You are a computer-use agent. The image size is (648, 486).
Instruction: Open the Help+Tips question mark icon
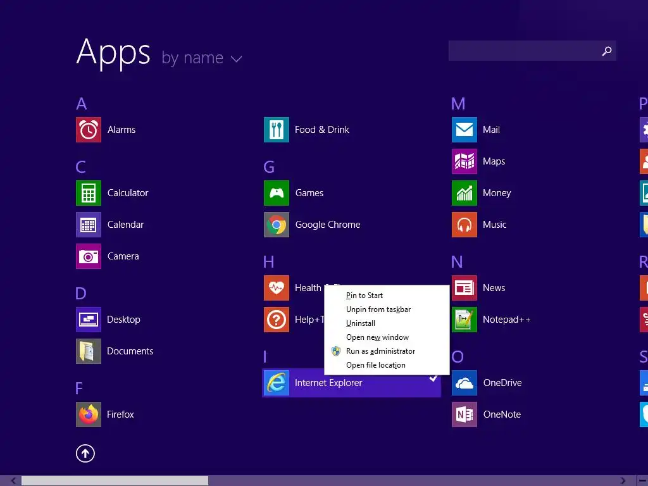[x=277, y=320]
